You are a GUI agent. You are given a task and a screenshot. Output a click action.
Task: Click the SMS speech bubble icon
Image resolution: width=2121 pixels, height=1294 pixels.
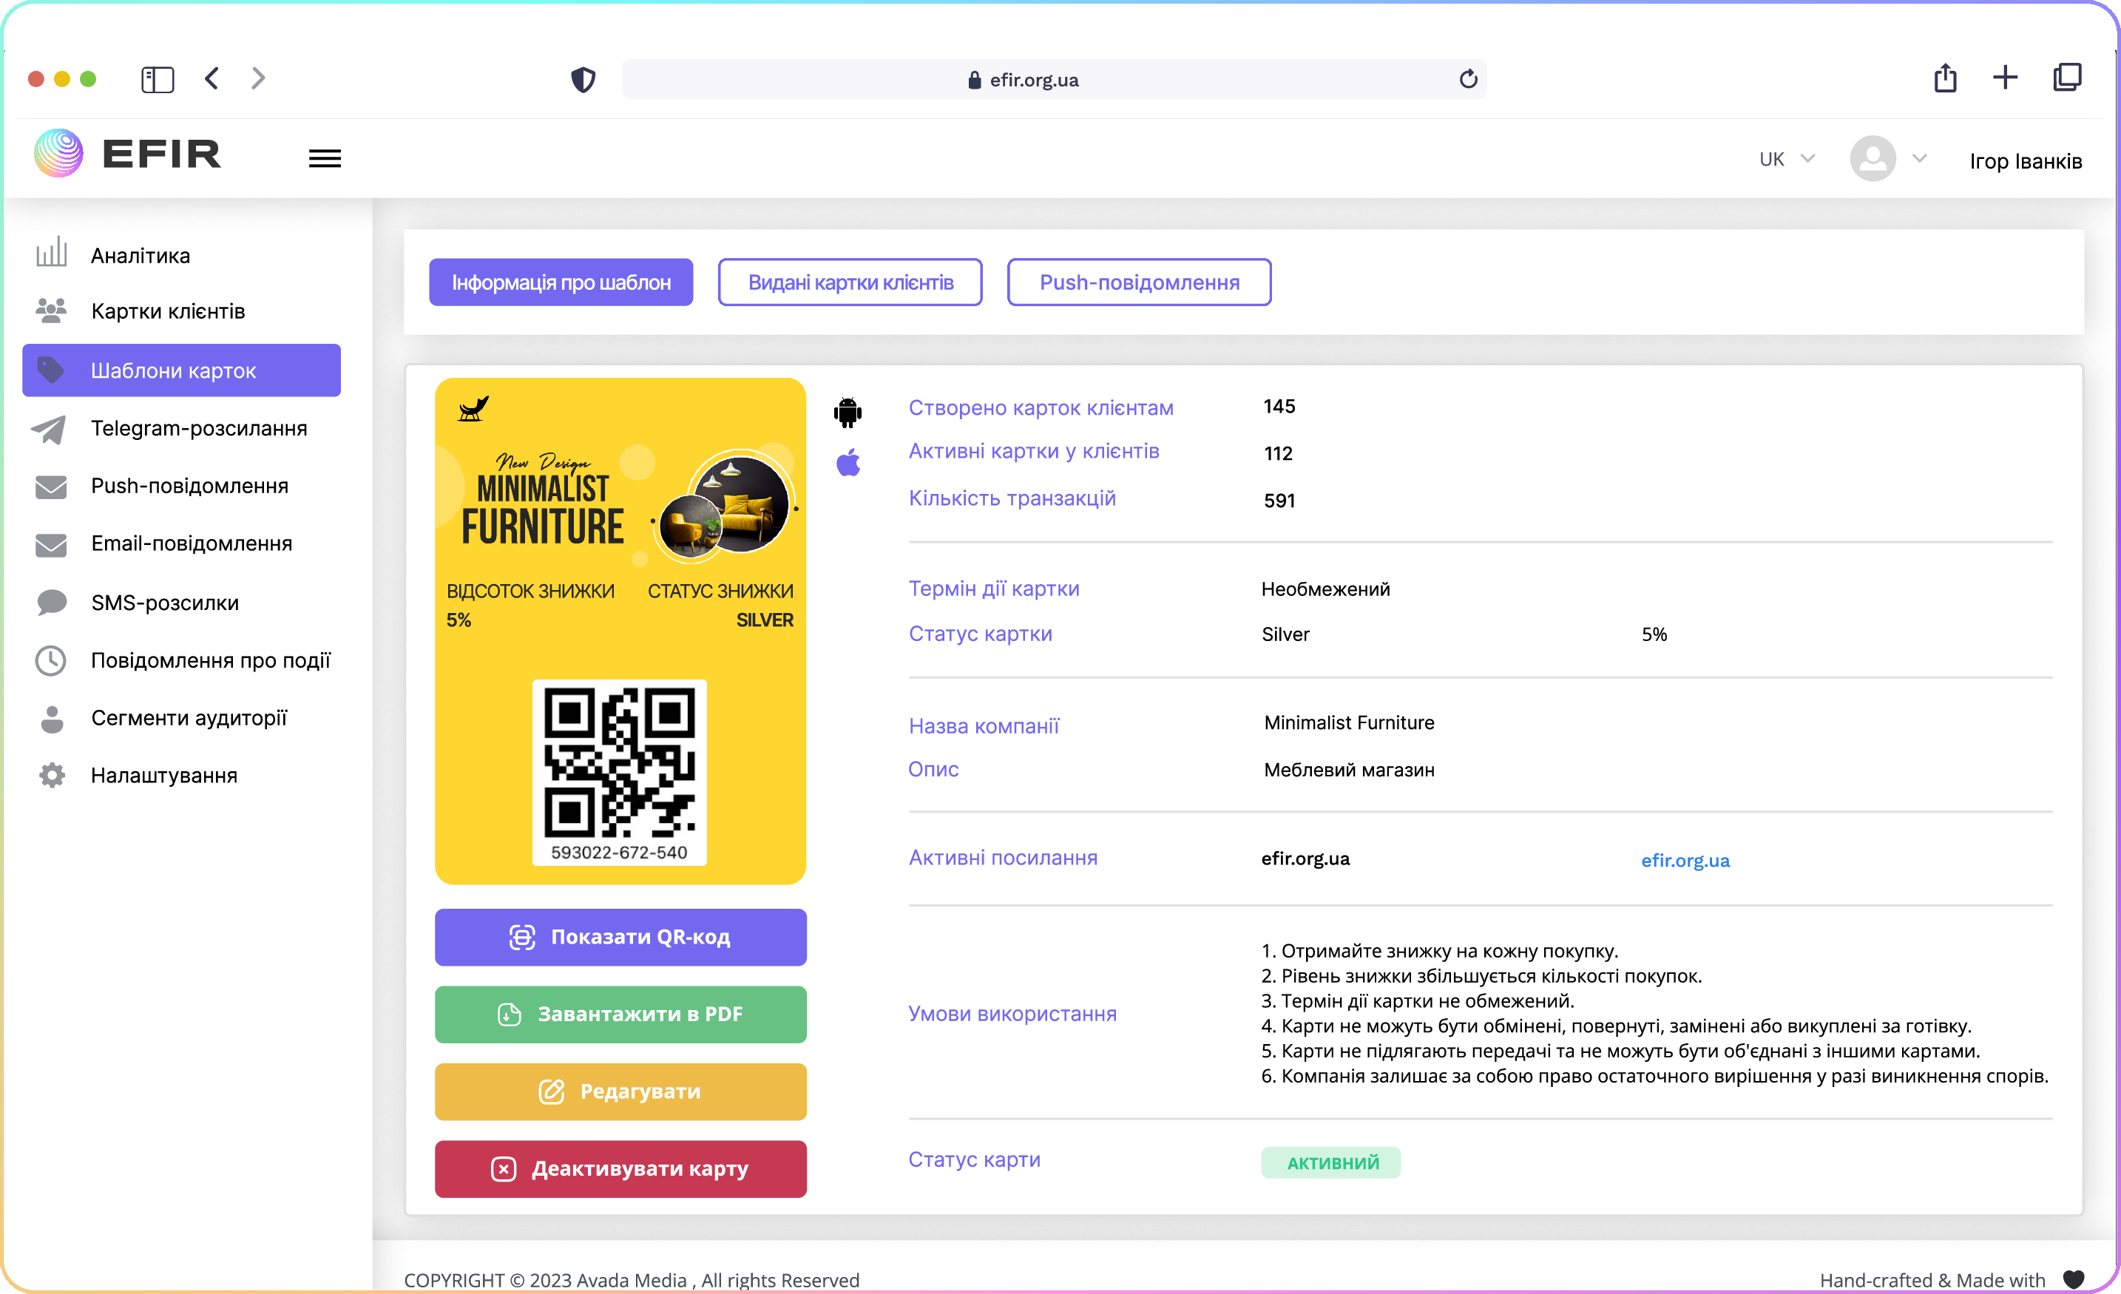coord(52,602)
